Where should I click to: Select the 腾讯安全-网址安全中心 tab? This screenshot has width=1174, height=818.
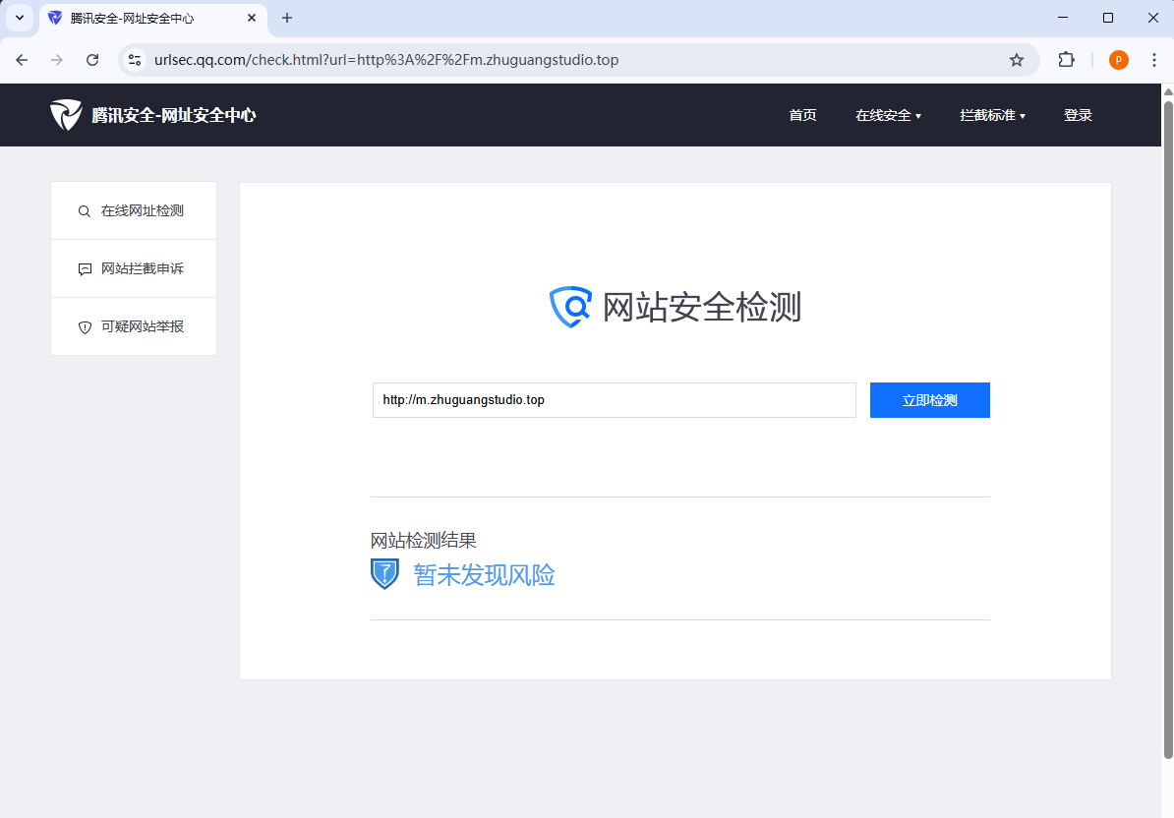pyautogui.click(x=152, y=18)
